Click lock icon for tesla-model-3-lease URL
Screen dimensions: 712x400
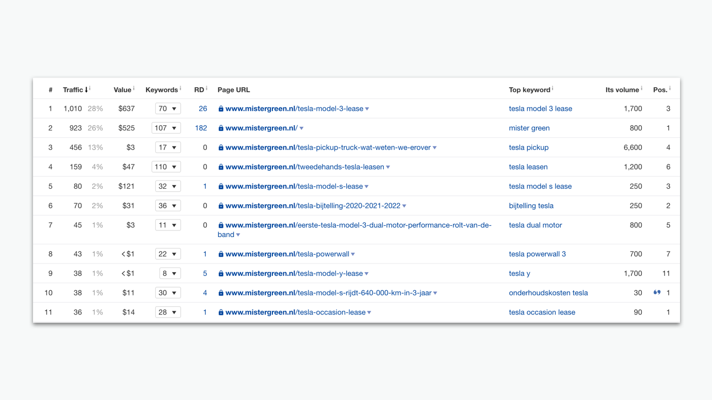click(x=221, y=109)
